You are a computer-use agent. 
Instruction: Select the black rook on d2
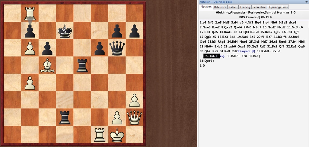tap(65, 118)
